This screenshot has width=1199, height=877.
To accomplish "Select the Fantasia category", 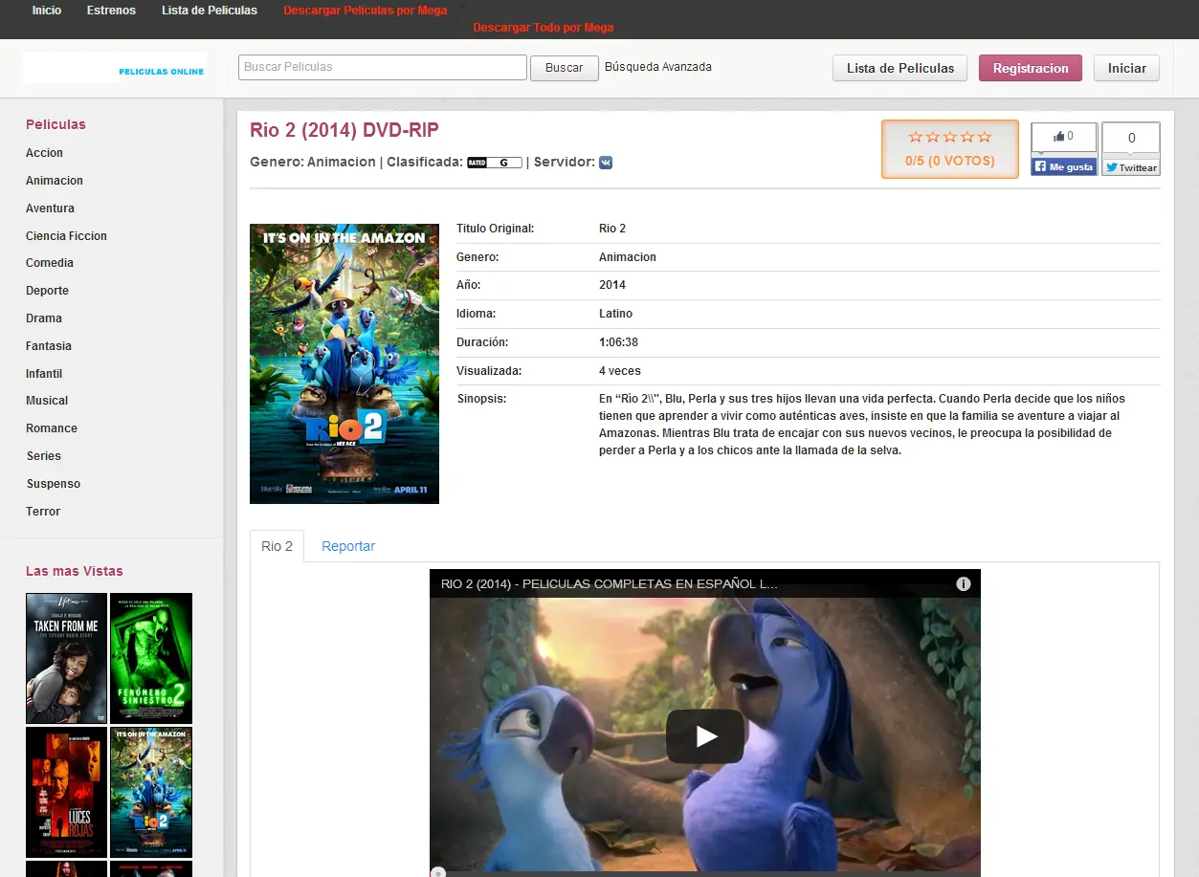I will tap(49, 346).
